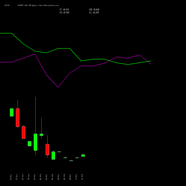This screenshot has width=186, height=186.
Task: Click the 05 Feb date label
Action: tap(58, 177)
